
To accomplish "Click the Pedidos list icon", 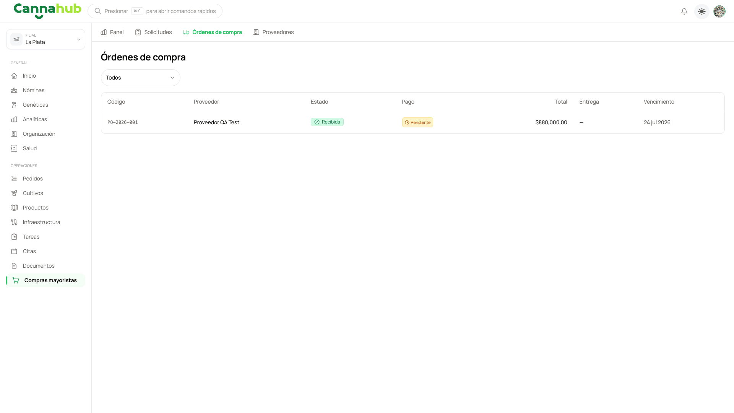I will point(14,179).
